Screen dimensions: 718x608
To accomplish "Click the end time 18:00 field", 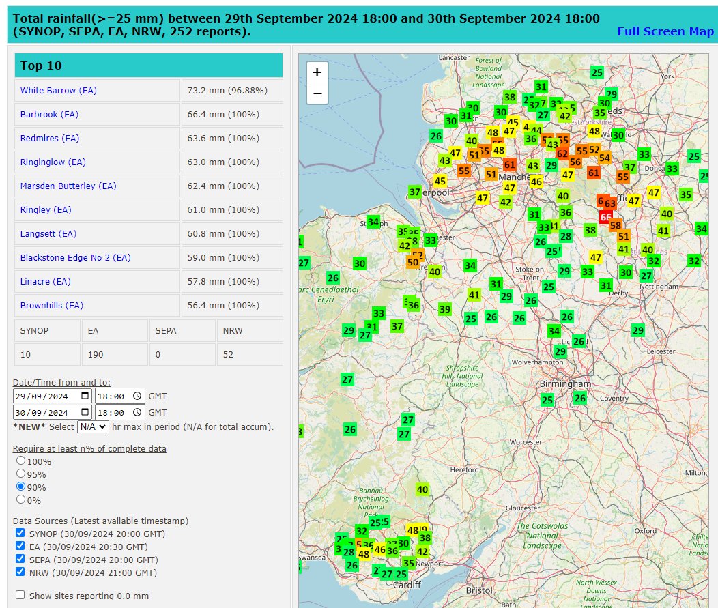I will coord(120,413).
